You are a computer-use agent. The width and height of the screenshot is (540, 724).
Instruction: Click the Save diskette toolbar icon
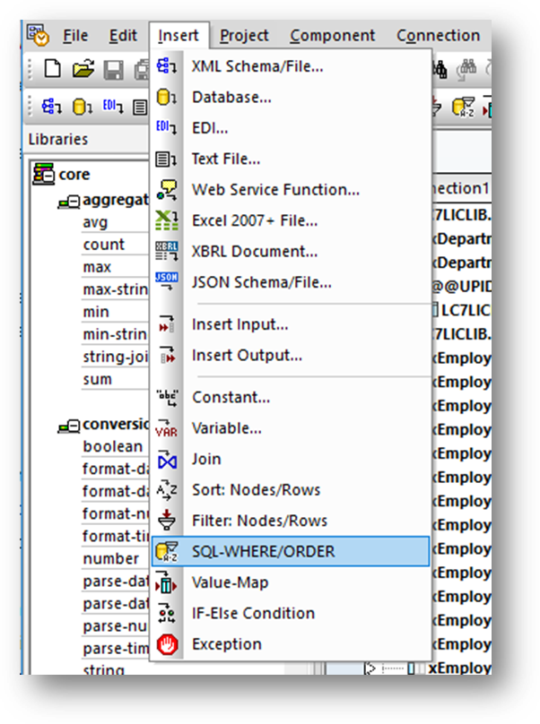pos(113,70)
